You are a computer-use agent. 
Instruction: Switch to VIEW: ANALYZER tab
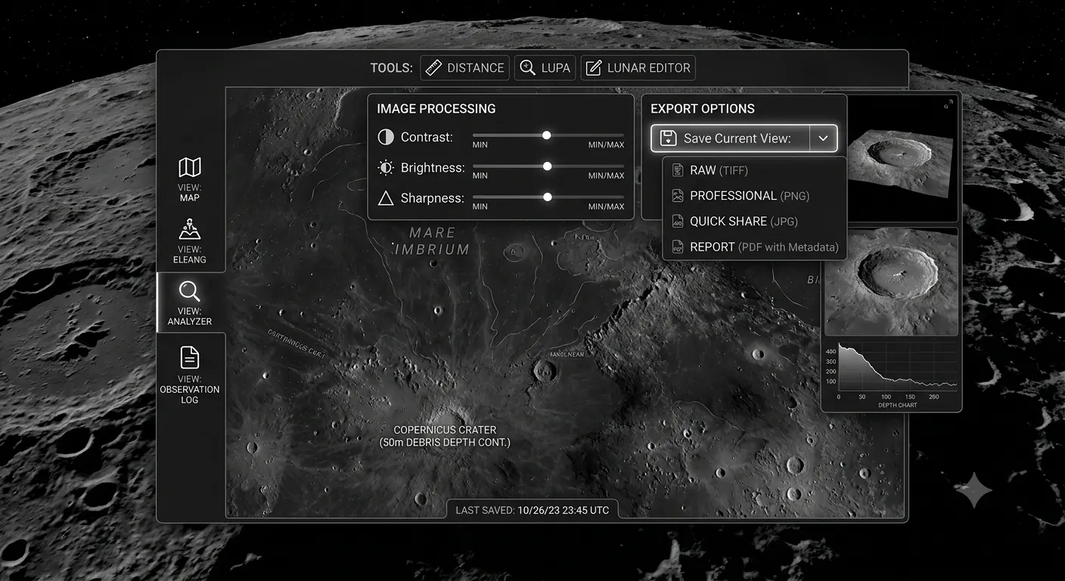coord(190,303)
